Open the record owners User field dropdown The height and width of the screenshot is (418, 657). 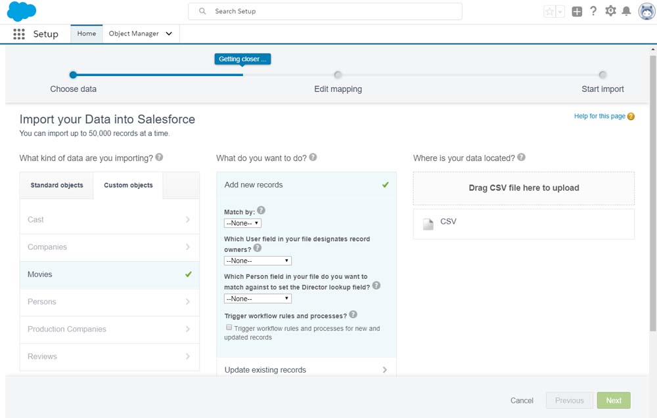point(258,261)
